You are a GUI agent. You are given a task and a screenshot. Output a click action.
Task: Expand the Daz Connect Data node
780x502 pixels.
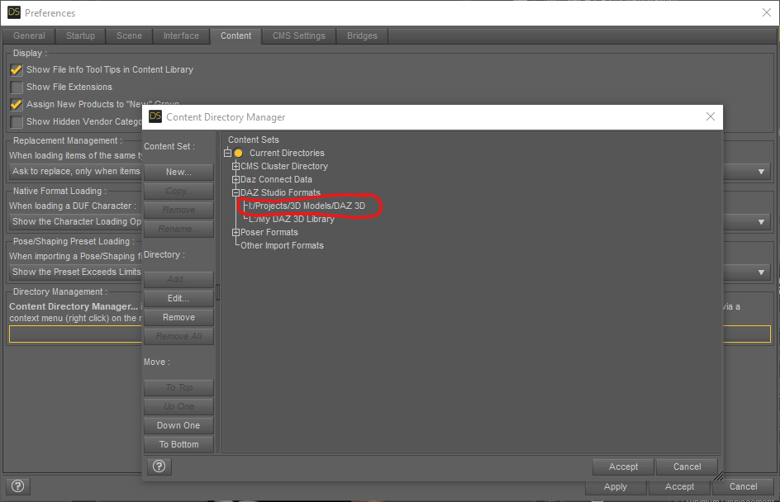pyautogui.click(x=235, y=179)
